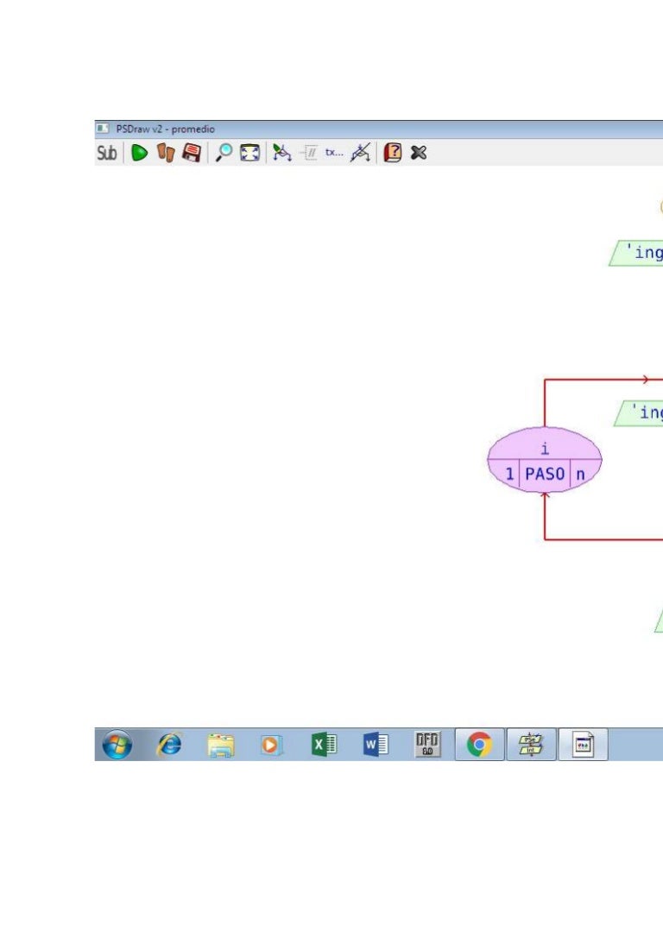The height and width of the screenshot is (938, 663).
Task: Open the magnifying glass zoom tool
Action: [x=224, y=153]
